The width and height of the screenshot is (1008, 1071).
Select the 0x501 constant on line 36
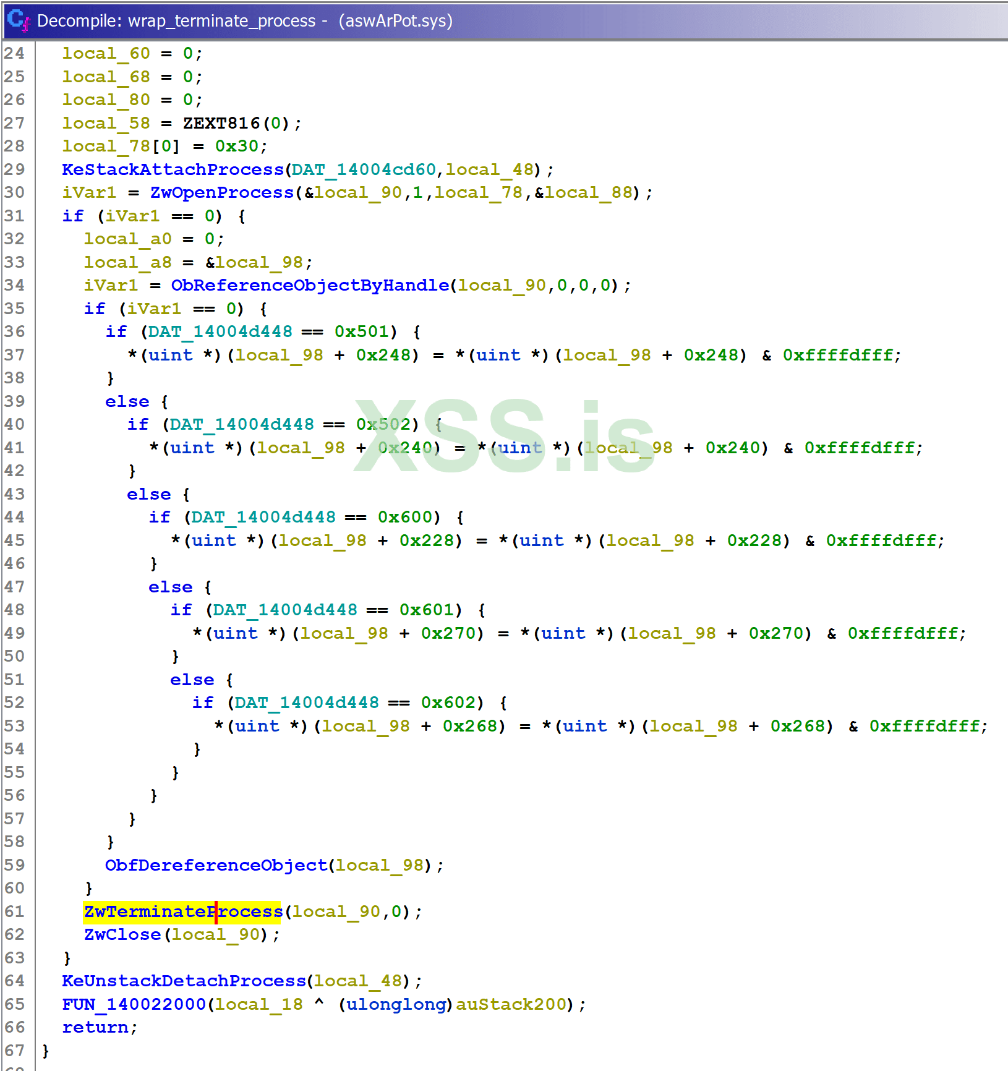[362, 332]
